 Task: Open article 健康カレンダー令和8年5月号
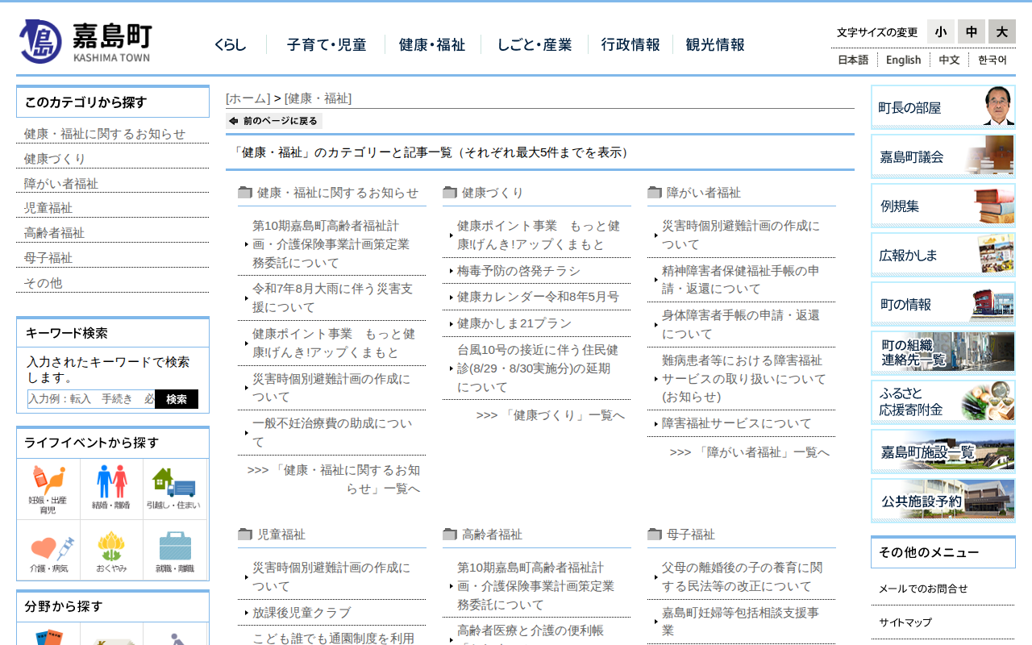pyautogui.click(x=538, y=297)
